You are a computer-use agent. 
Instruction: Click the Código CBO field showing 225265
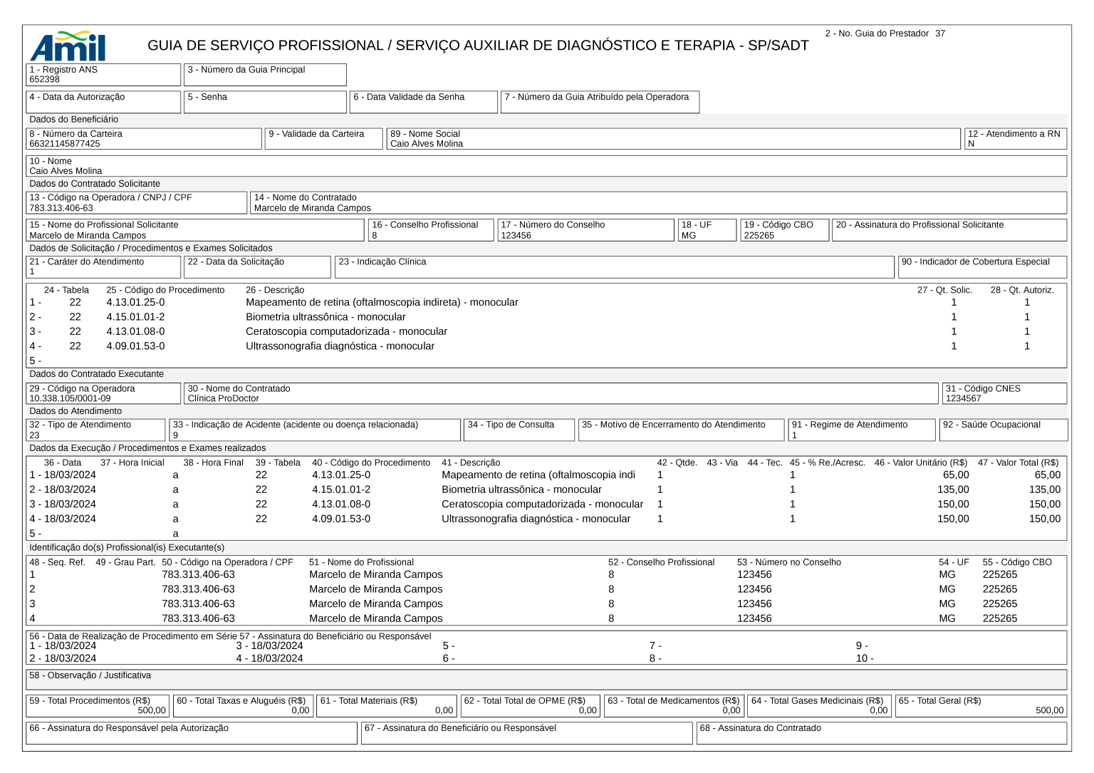[x=784, y=230]
